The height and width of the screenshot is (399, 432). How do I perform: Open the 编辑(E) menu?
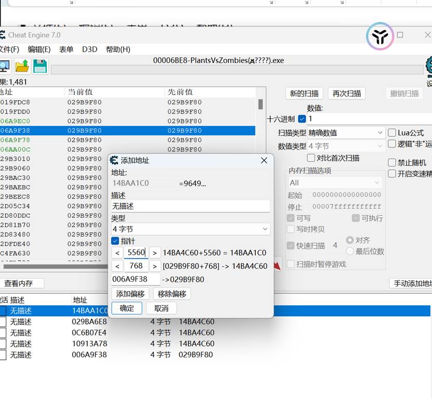click(x=39, y=49)
